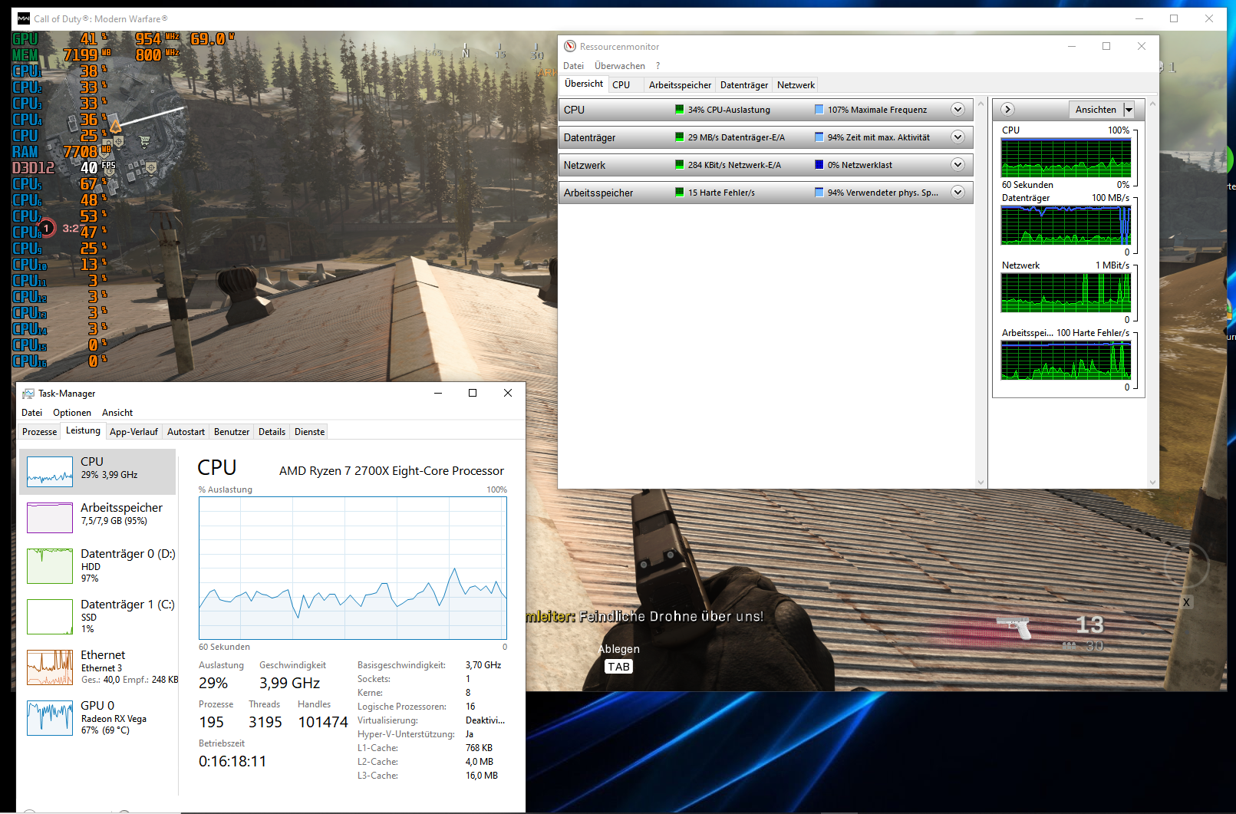Image resolution: width=1236 pixels, height=814 pixels.
Task: Open the Ansicht menu in Task-Manager
Action: click(x=117, y=413)
